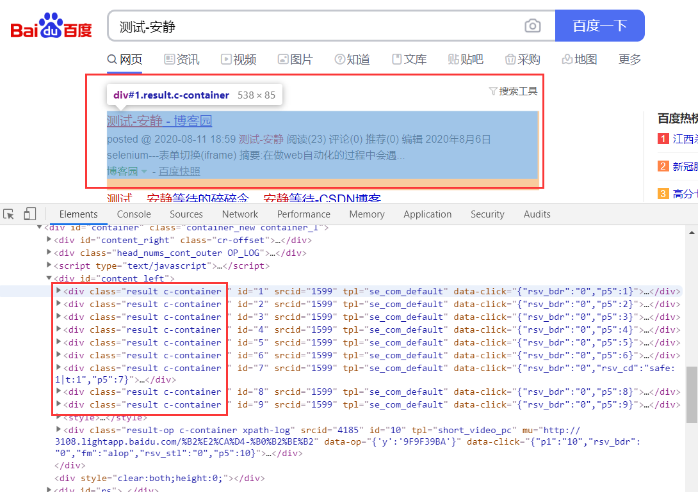Select the element inspector icon in DevTools

tap(10, 213)
